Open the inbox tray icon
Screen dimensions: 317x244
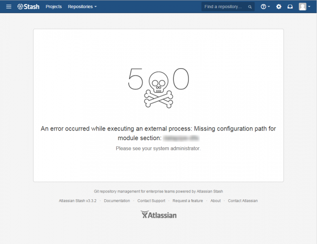[x=290, y=7]
